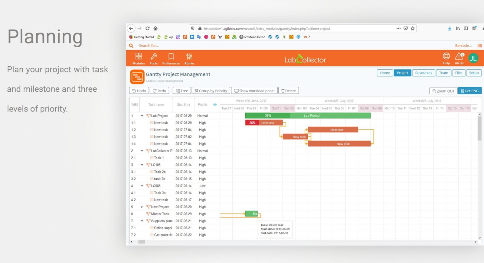Open browser downloads arrow
Viewport: 484px width, 263px height.
[450, 28]
